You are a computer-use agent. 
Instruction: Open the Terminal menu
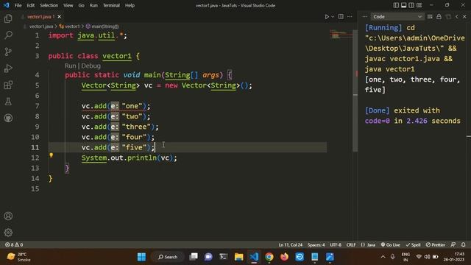[111, 5]
